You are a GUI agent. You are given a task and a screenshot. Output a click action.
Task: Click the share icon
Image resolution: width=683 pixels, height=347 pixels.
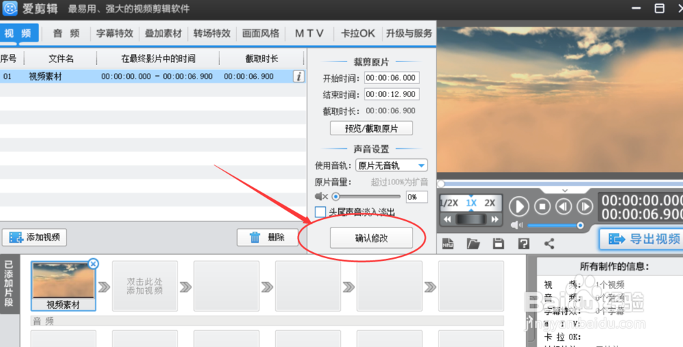coord(549,243)
